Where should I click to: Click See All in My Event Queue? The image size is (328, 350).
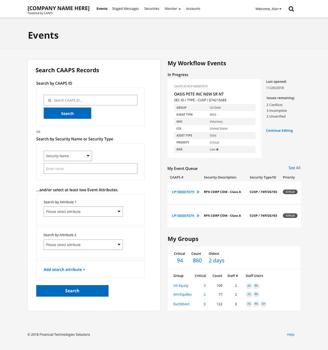pyautogui.click(x=294, y=168)
